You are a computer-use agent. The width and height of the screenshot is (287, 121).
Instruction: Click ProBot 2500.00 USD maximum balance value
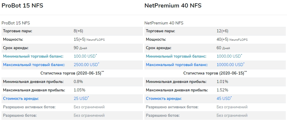click(x=86, y=65)
